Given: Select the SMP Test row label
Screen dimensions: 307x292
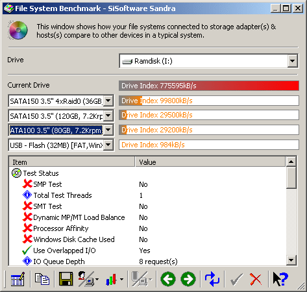Looking at the screenshot, I should click(x=47, y=184).
